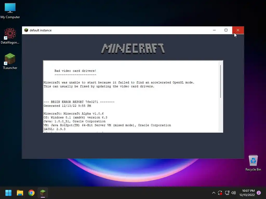
Task: Click the 'This can usually be fixed' line
Action: (99, 86)
